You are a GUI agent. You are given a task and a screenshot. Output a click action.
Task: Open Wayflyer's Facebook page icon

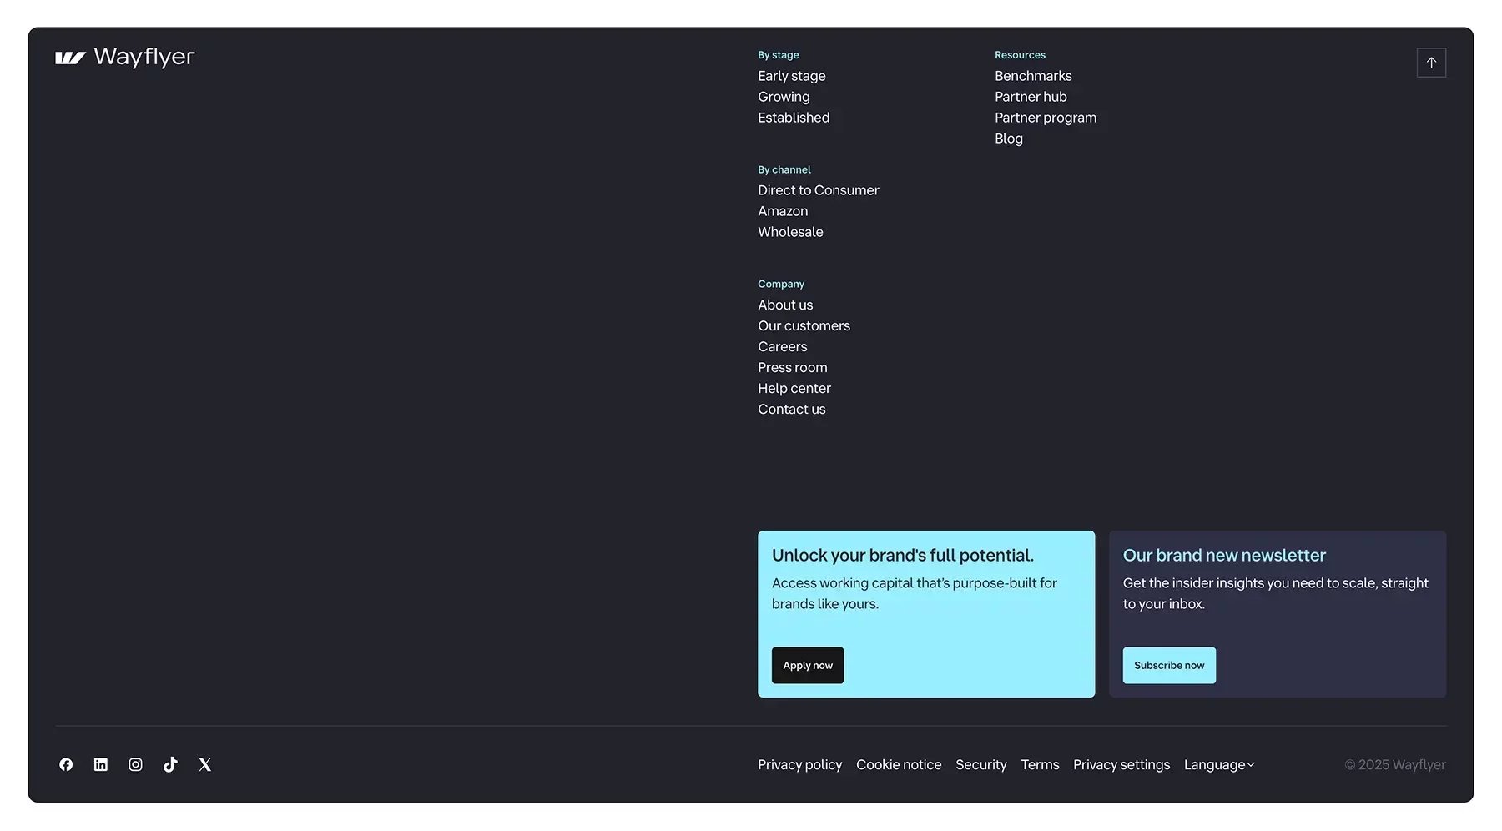pos(66,764)
